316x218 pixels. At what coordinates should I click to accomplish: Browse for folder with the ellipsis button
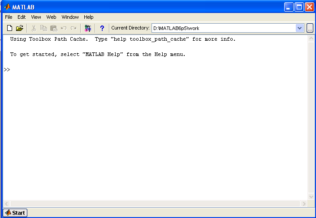tap(310, 28)
